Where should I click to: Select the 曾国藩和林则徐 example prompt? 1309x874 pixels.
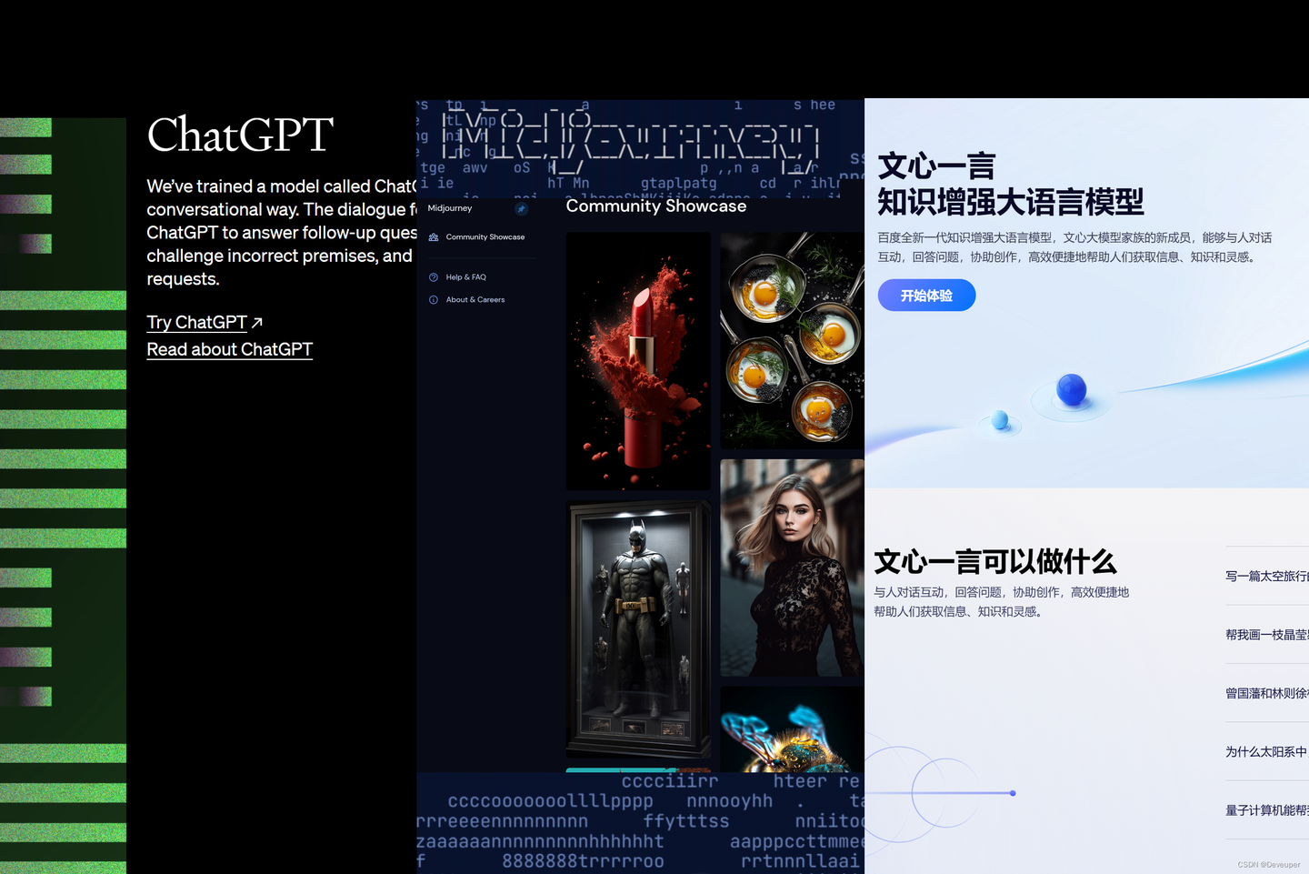[x=1267, y=693]
